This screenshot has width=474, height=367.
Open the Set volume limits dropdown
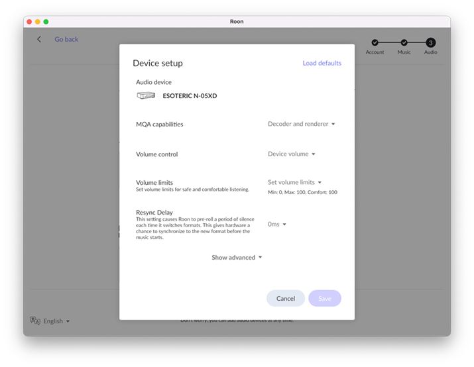coord(294,182)
